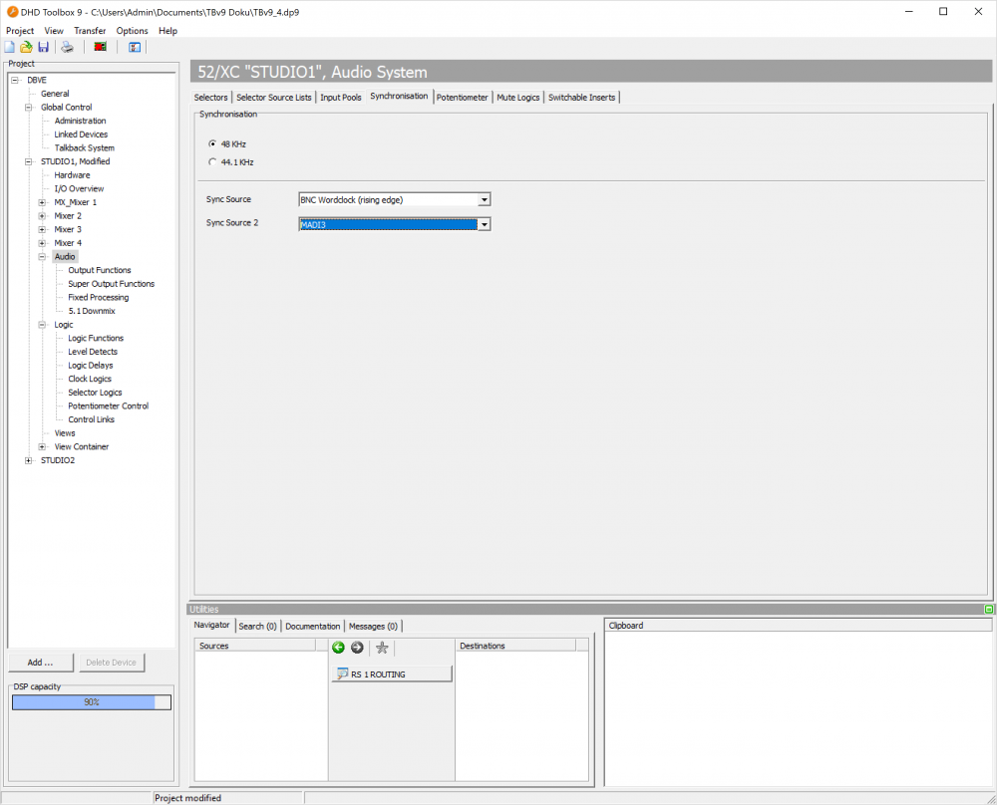
Task: Collapse the Audio tree branch
Action: [x=40, y=256]
